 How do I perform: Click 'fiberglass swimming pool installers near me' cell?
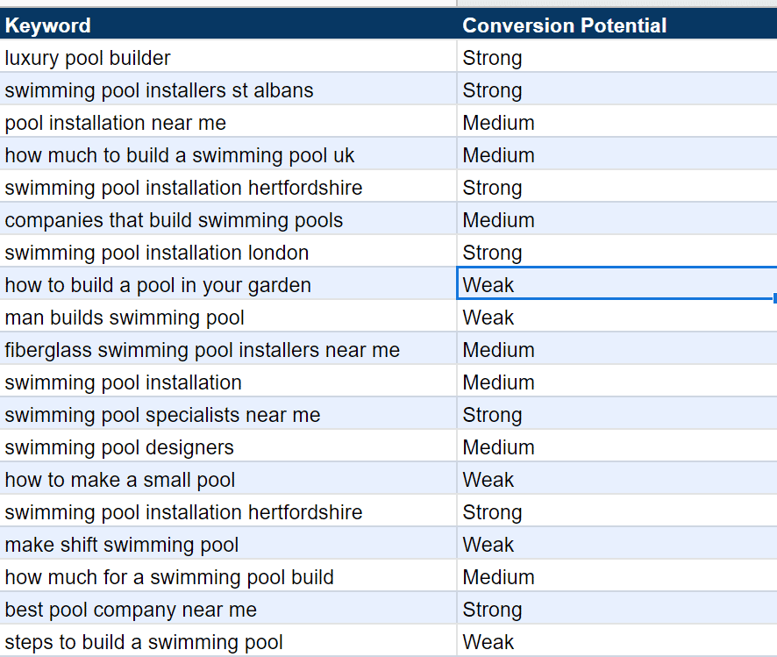tap(228, 350)
